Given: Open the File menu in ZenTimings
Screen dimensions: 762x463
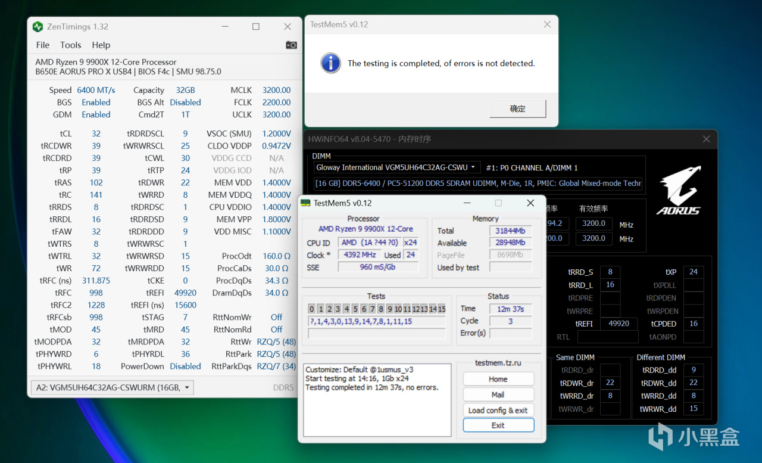Looking at the screenshot, I should (x=43, y=45).
